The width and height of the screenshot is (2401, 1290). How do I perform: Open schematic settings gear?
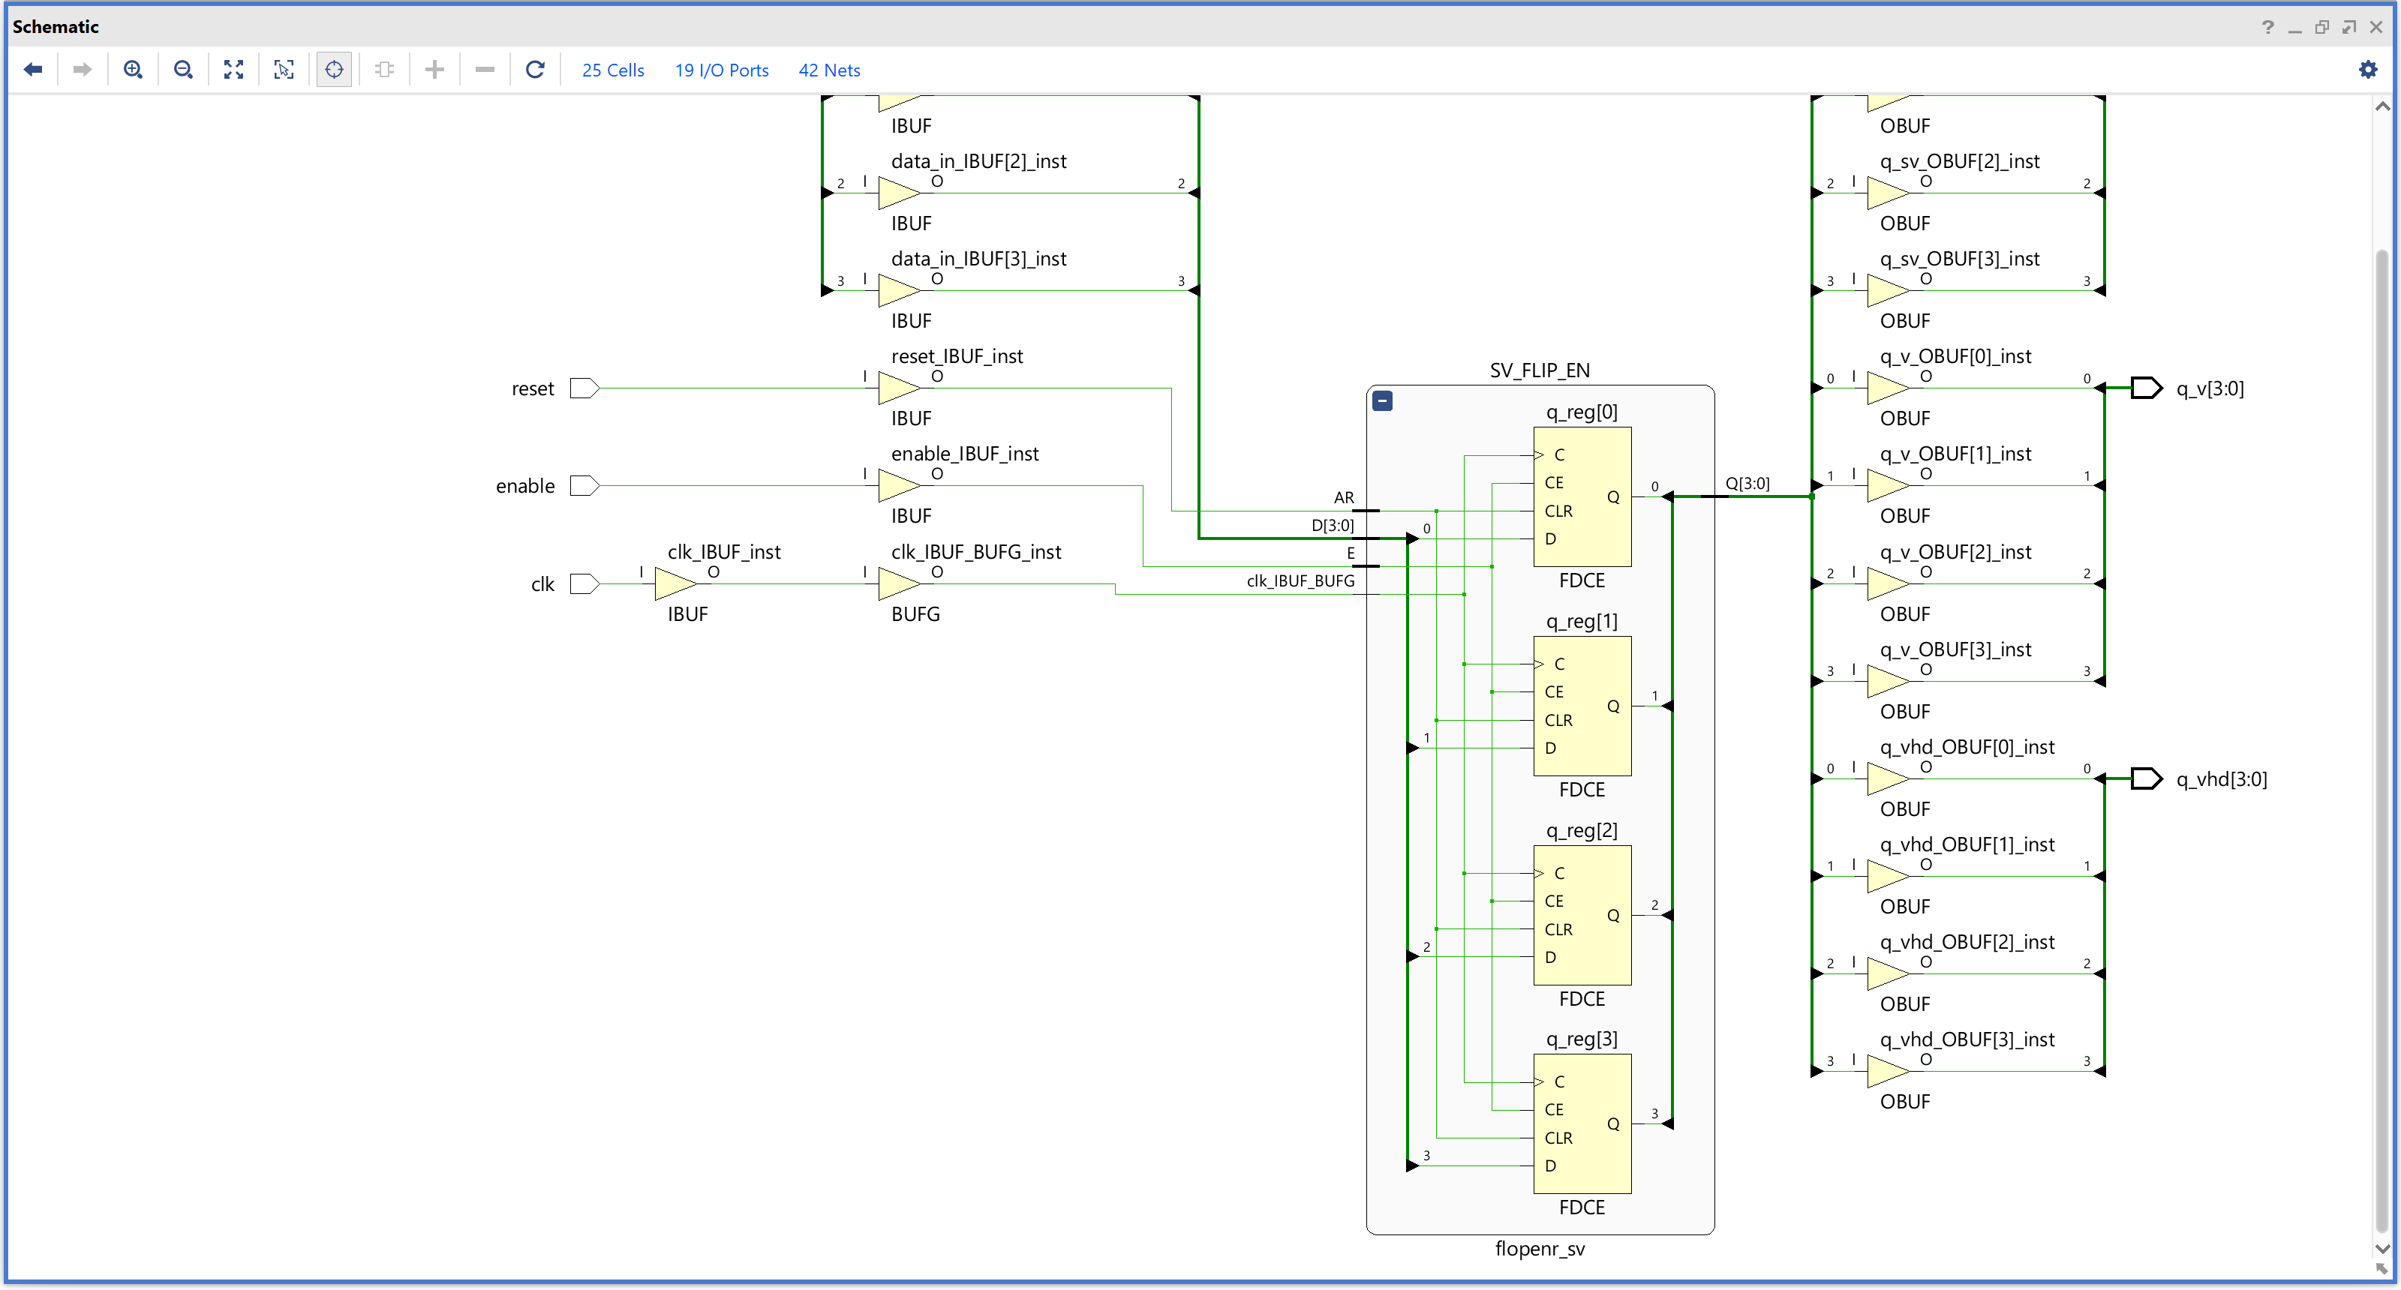[2367, 70]
